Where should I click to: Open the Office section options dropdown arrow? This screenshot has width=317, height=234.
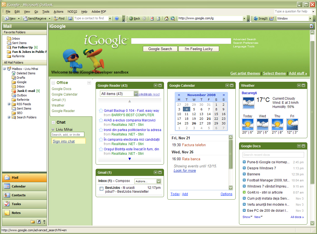(89, 83)
